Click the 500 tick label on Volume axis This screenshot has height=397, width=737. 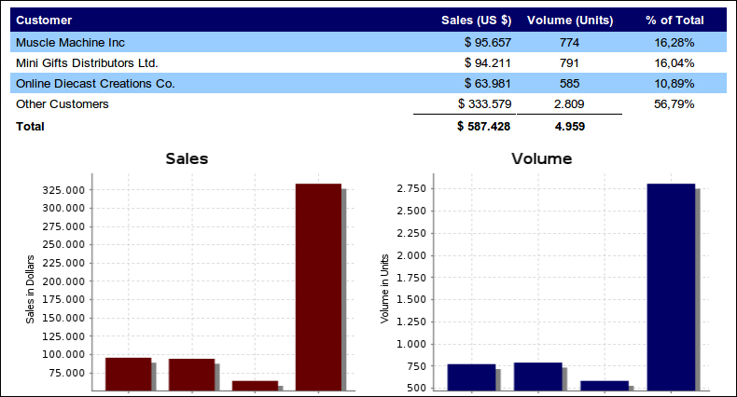[416, 388]
